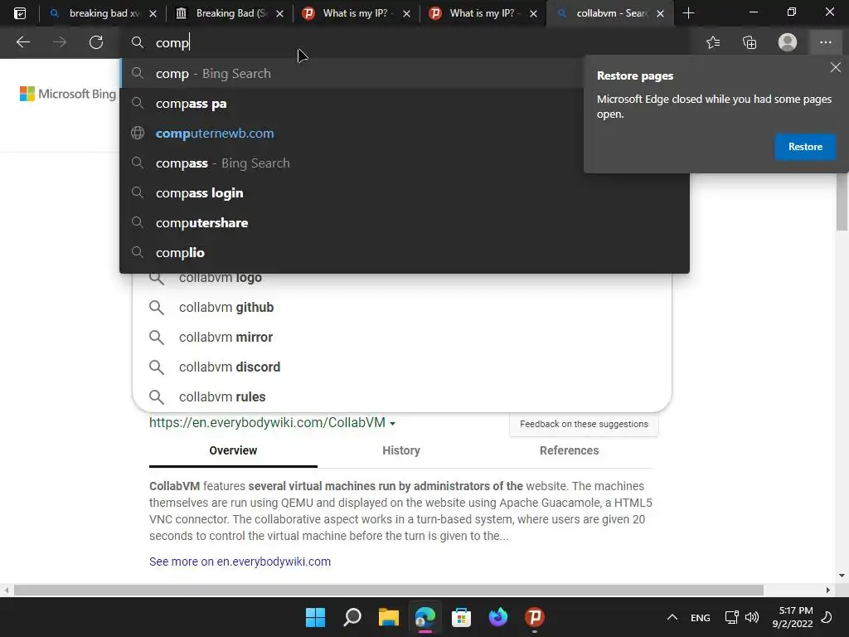Viewport: 849px width, 637px height.
Task: Open the everybodywiki.com/CollabVM URL link
Action: point(267,422)
